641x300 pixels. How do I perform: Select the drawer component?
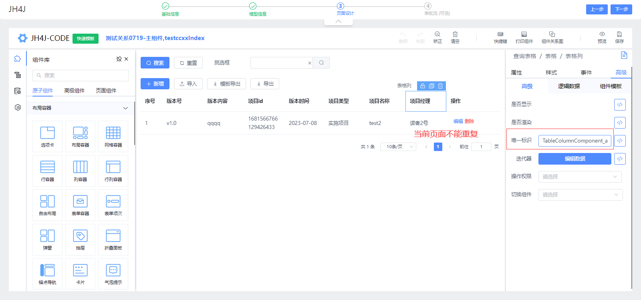[80, 240]
